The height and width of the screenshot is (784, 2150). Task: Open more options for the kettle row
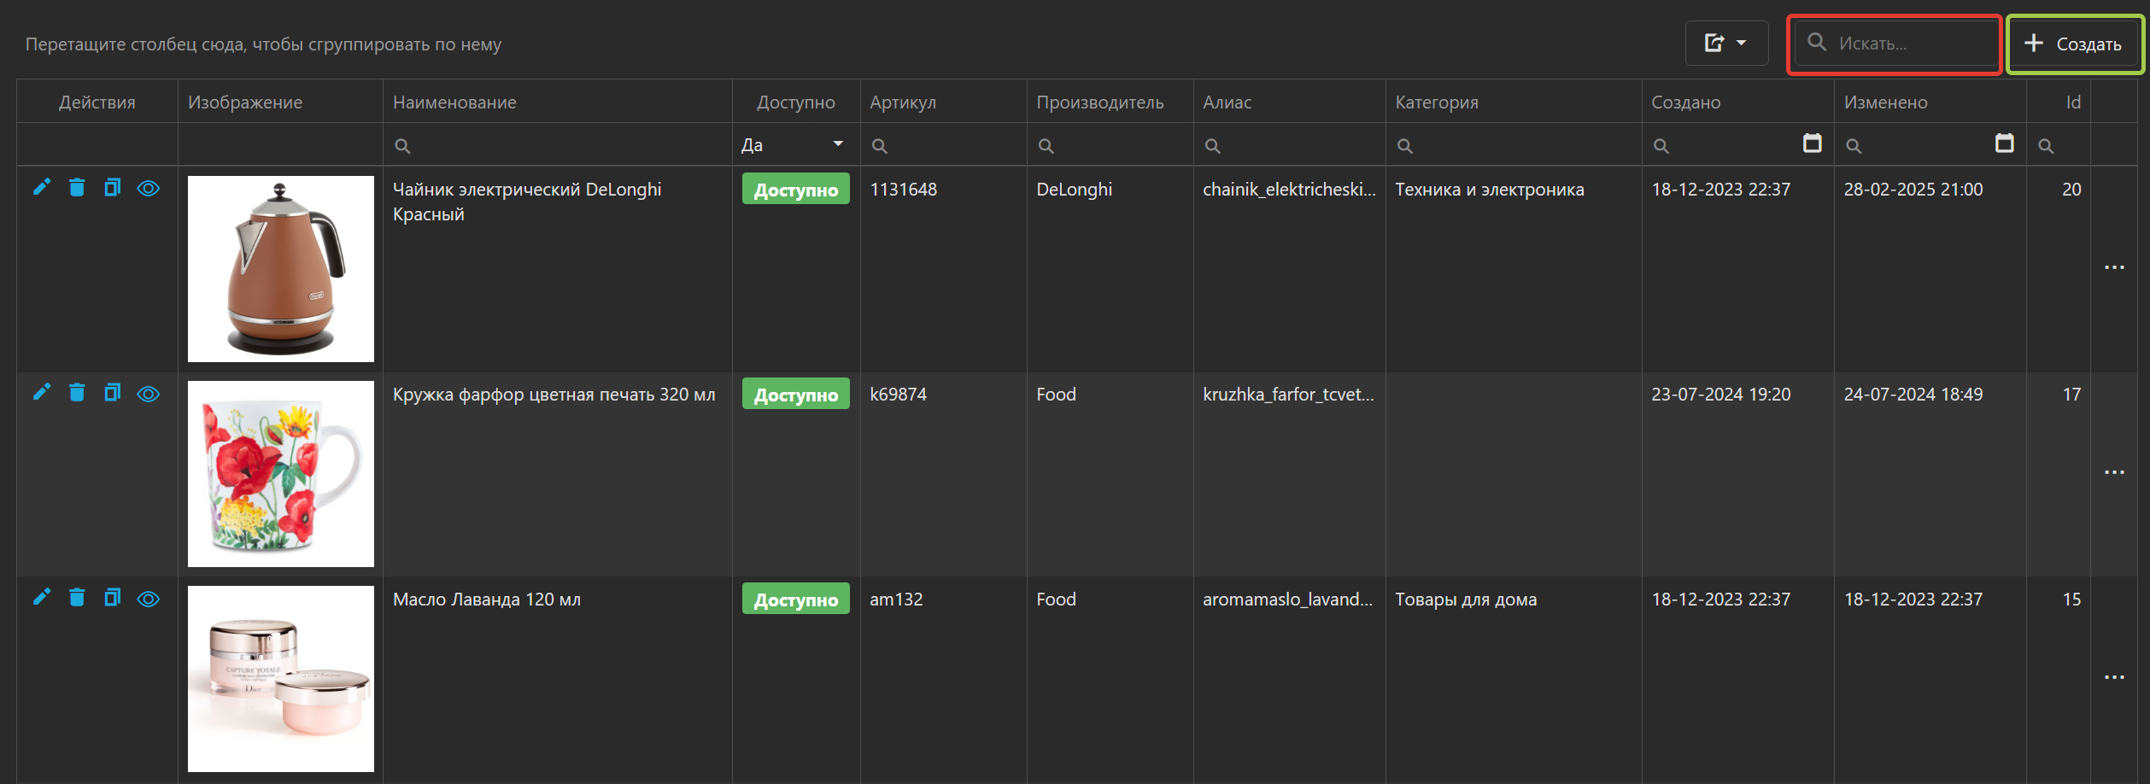2114,267
